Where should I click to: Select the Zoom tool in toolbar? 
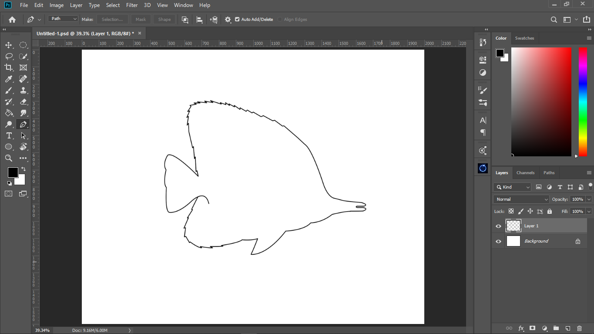(9, 158)
